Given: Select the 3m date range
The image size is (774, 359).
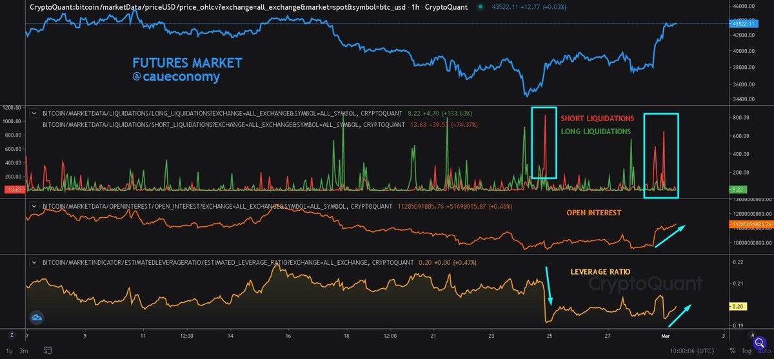Looking at the screenshot, I should (x=24, y=350).
